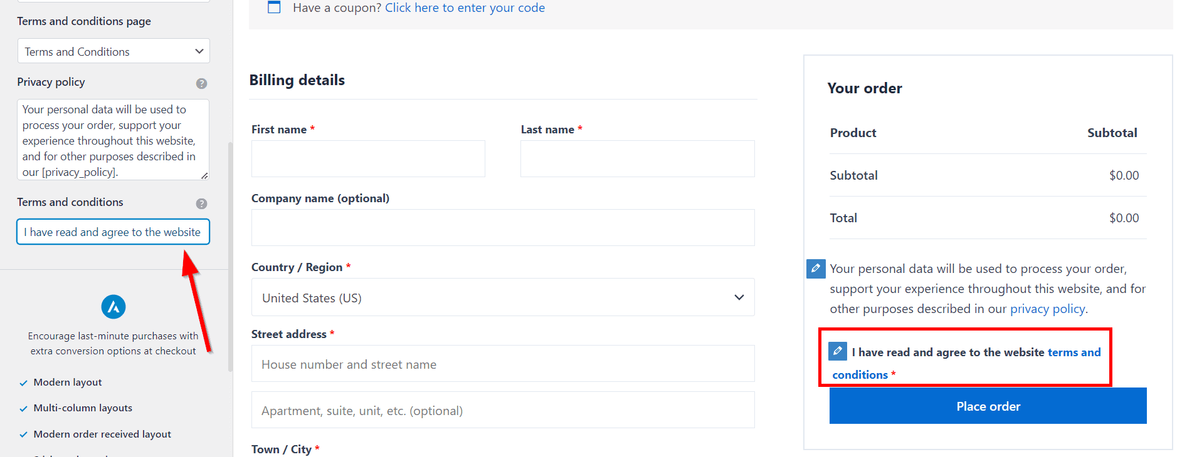Open the terms and conditions link
The image size is (1187, 457).
[966, 363]
